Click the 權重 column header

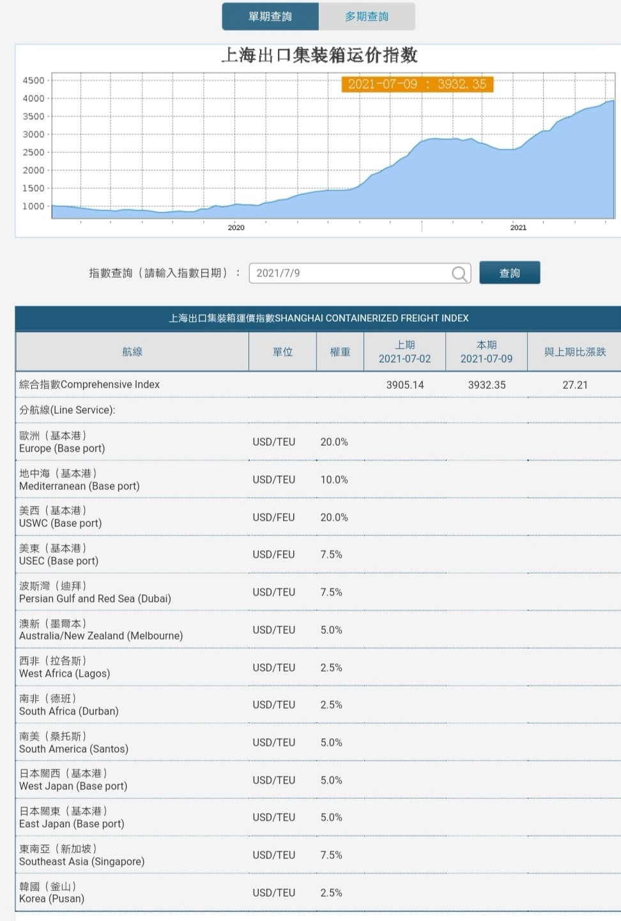click(x=340, y=352)
